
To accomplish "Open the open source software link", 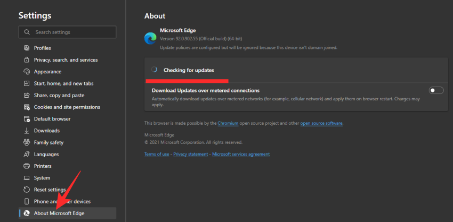I will click(x=321, y=123).
